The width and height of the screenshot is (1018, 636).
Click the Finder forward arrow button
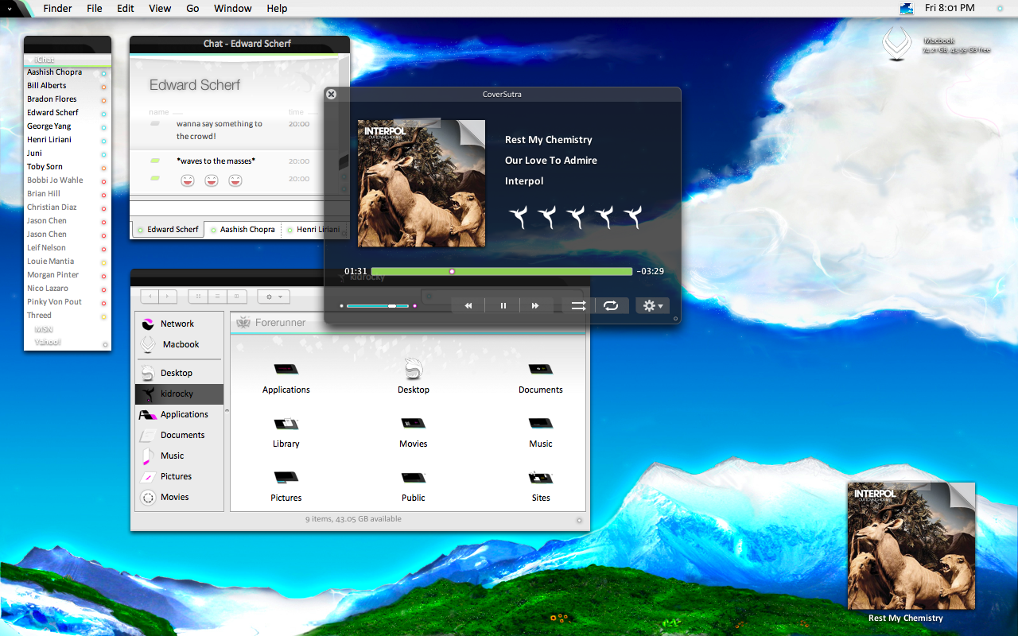coord(168,297)
